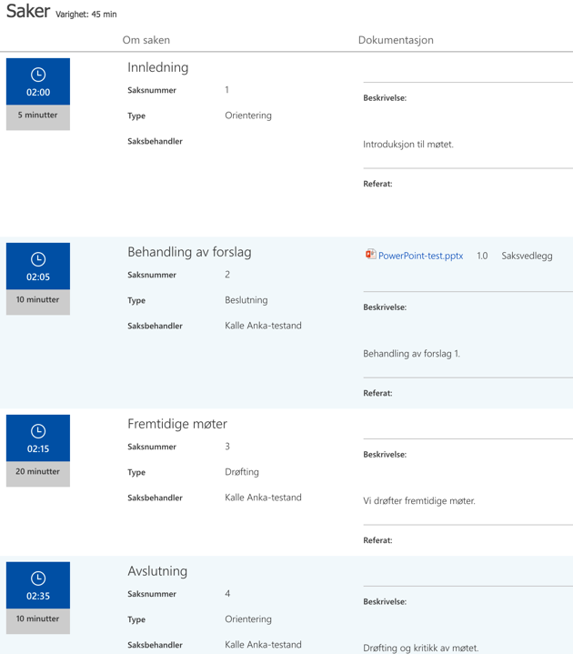The image size is (573, 654).
Task: Click the Saksvedlegg document type label
Action: pos(527,256)
